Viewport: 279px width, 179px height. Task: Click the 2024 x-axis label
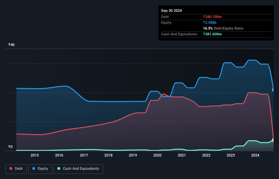point(255,155)
